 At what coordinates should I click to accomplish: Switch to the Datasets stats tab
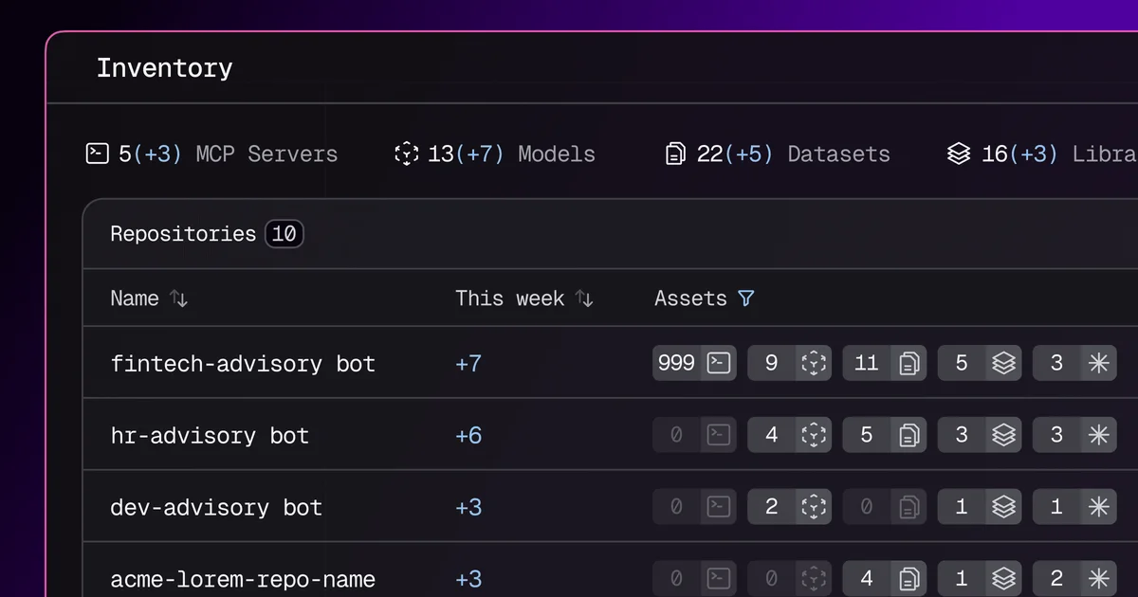pos(778,154)
